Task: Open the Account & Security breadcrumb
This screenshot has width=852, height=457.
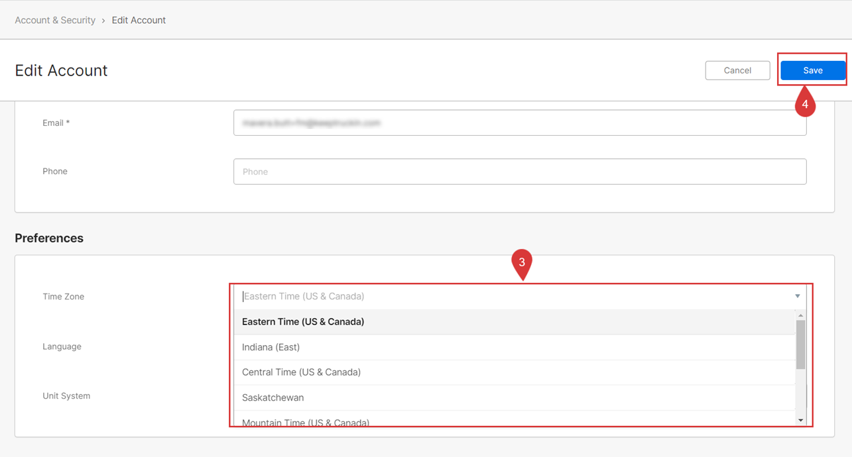Action: [55, 20]
